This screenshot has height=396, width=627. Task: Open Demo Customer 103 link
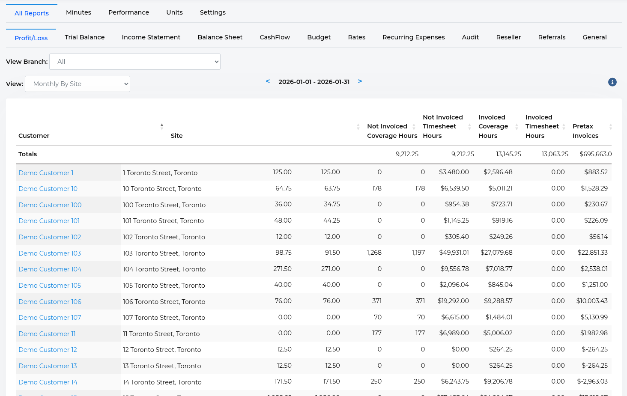point(50,253)
